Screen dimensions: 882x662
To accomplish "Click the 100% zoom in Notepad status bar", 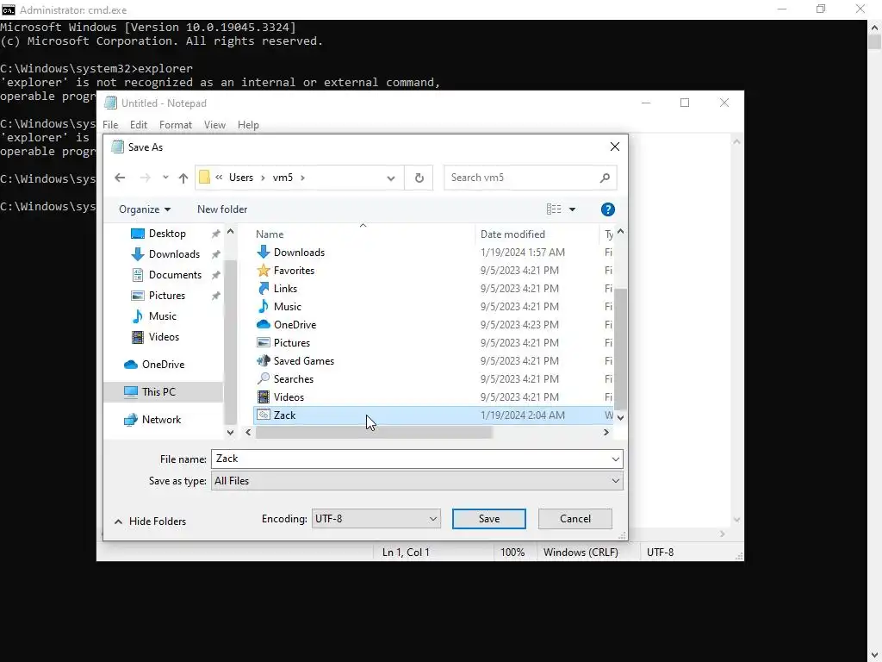I will (512, 553).
